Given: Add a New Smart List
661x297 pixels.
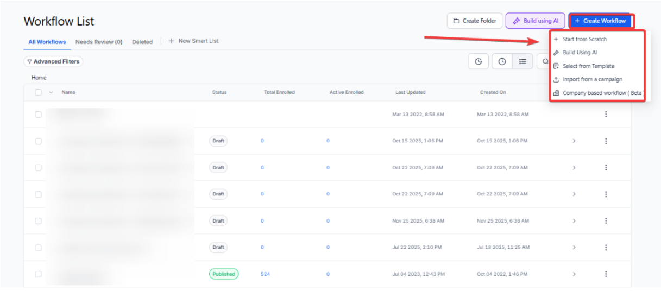Looking at the screenshot, I should click(193, 41).
